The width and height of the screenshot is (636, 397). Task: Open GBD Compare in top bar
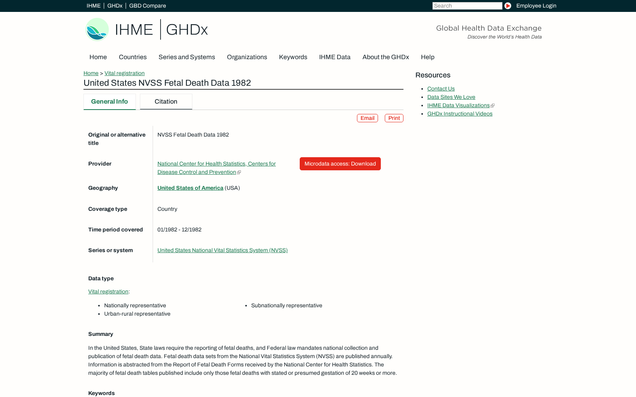point(147,6)
